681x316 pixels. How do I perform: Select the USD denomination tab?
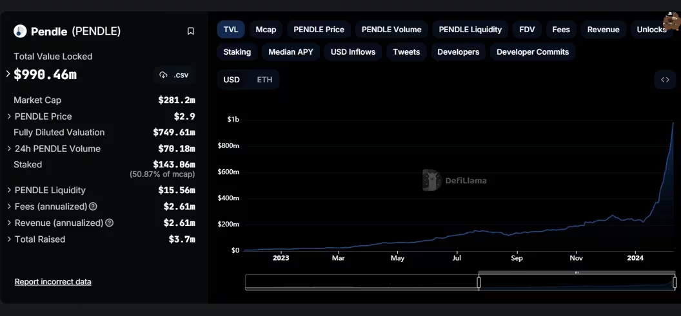[x=232, y=80]
